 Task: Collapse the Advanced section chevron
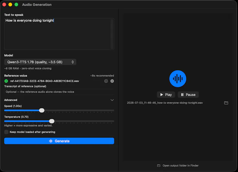click(112, 100)
